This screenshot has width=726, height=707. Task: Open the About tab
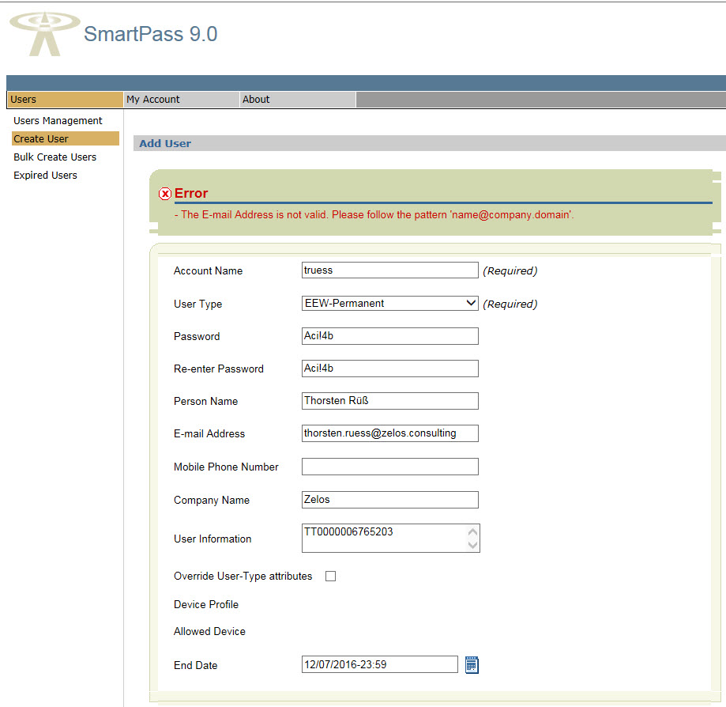click(296, 100)
